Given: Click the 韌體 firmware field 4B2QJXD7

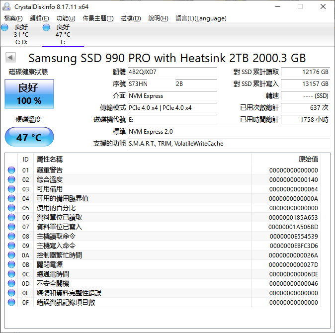Looking at the screenshot, I should (x=172, y=72).
